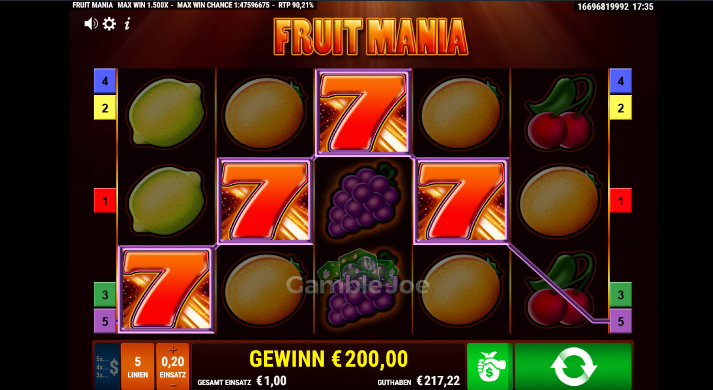Viewport: 713px width, 390px height.
Task: Select the yellow payline 2 marker on left
Action: tap(105, 108)
